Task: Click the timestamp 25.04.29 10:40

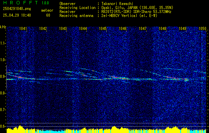Action: [17, 15]
